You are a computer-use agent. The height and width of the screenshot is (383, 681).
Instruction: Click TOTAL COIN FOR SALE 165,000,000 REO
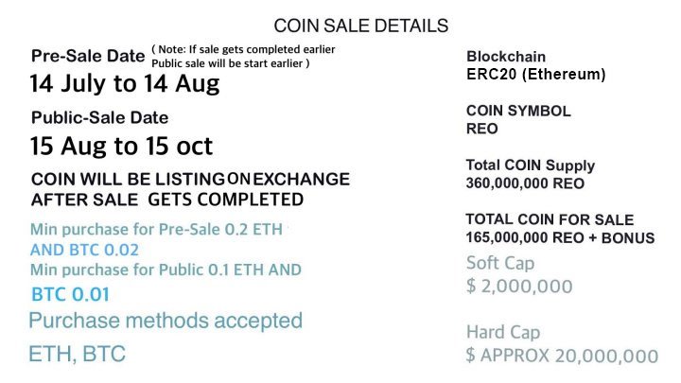(560, 229)
